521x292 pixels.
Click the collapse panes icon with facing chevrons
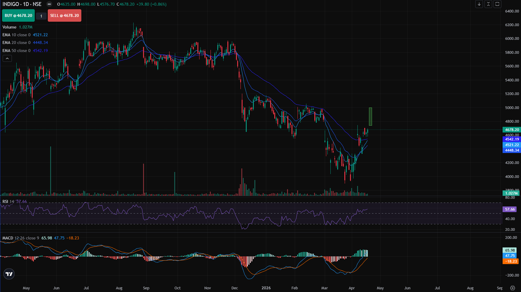click(488, 4)
